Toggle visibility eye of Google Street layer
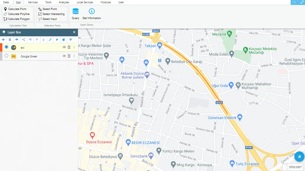The image size is (305, 171). click(x=64, y=56)
